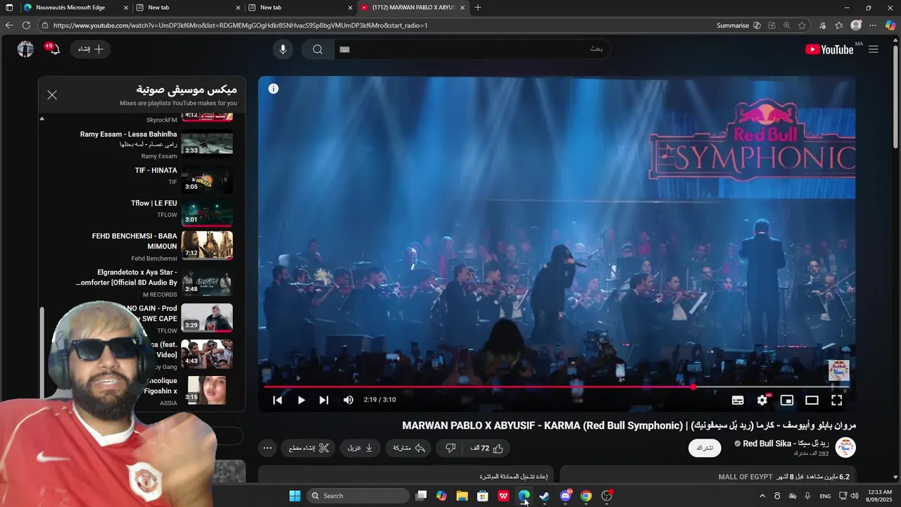
Task: Go to YouTube home via logo
Action: point(829,49)
